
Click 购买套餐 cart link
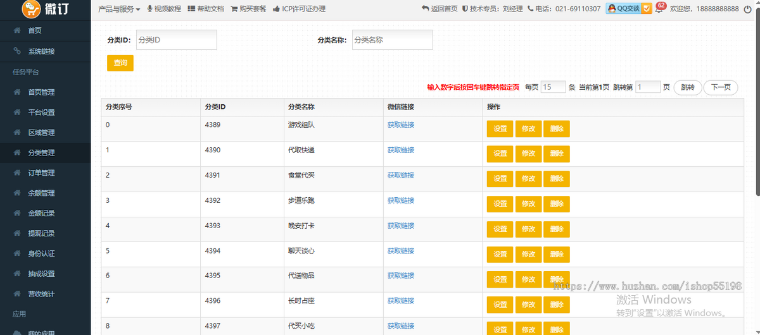point(248,9)
